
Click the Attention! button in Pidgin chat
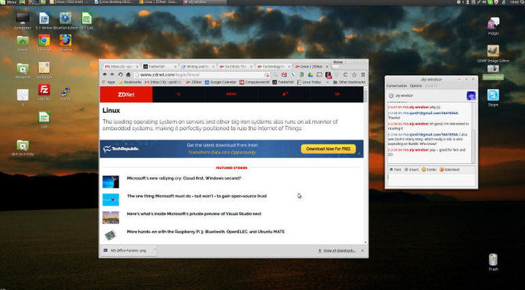click(x=449, y=170)
